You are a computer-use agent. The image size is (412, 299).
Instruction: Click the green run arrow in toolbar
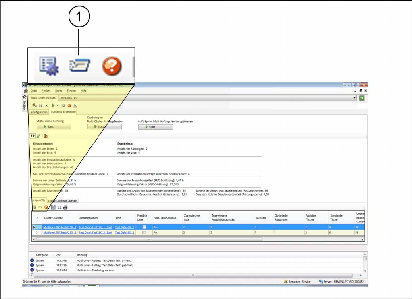coord(52,105)
